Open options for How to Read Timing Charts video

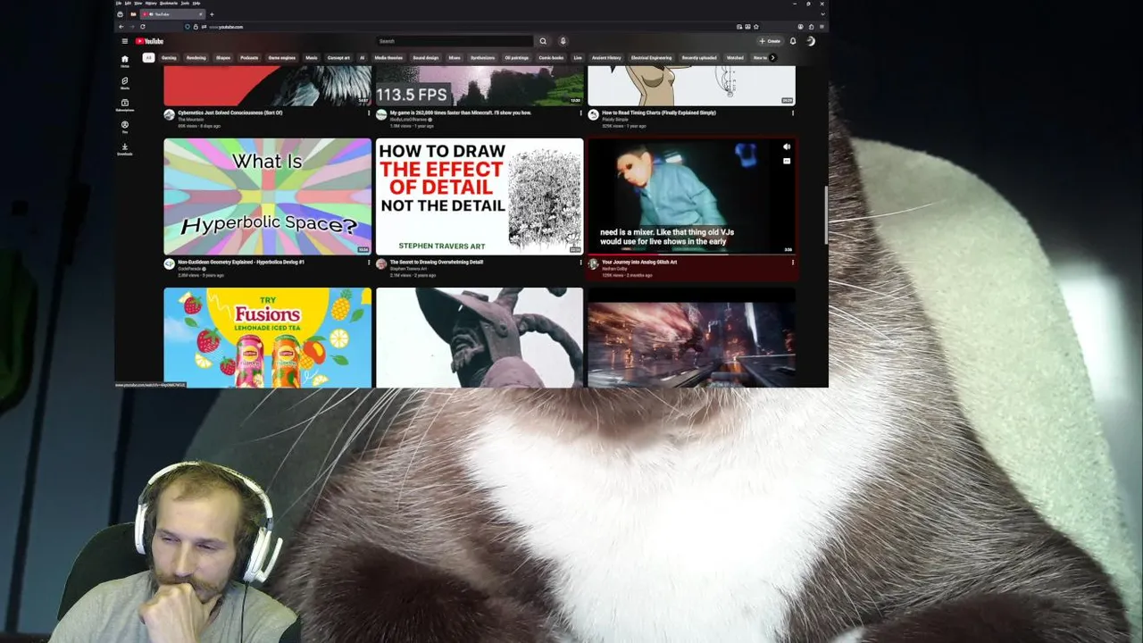point(793,113)
